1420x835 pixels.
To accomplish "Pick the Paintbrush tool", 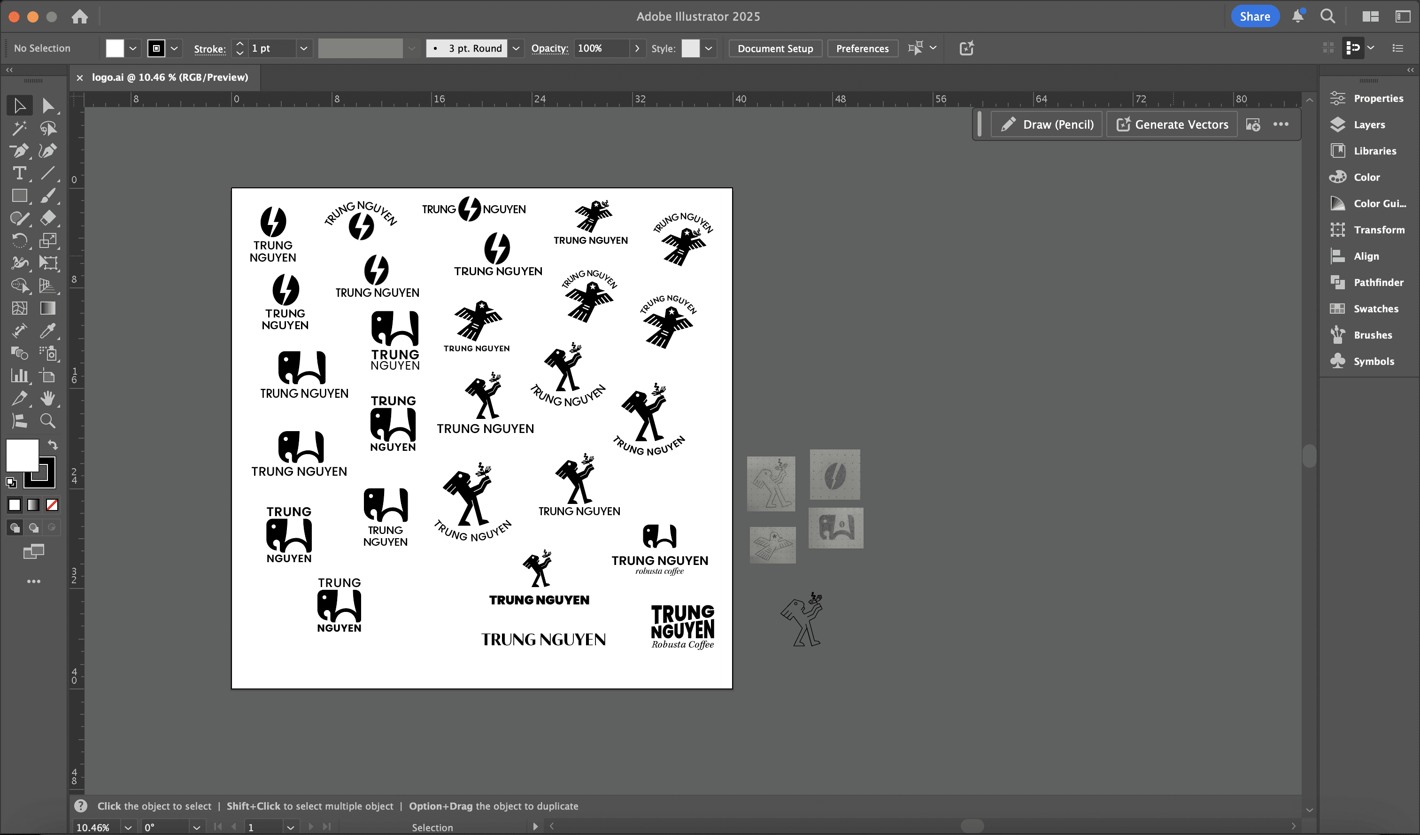I will coord(48,195).
